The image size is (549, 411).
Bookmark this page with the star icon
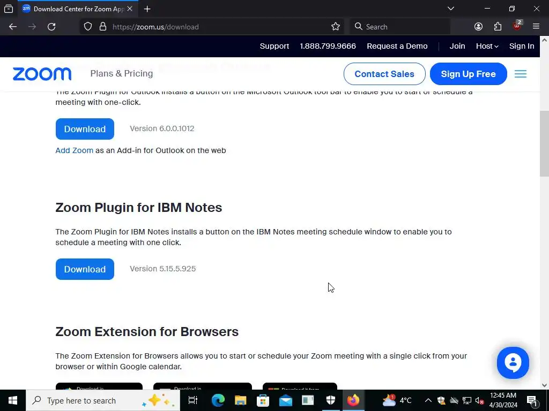[336, 27]
